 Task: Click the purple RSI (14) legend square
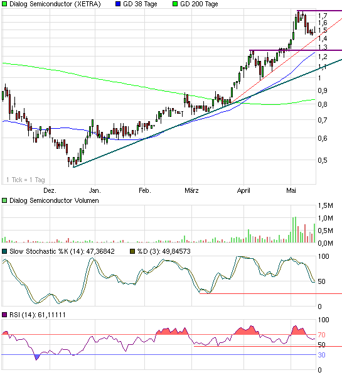coord(4,315)
